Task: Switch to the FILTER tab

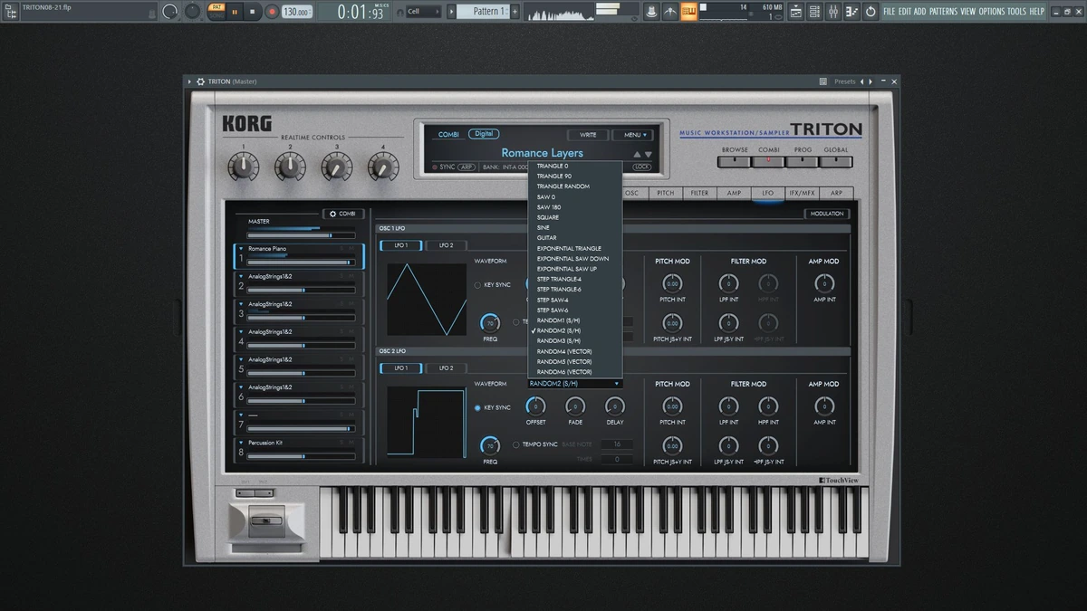Action: (x=700, y=193)
